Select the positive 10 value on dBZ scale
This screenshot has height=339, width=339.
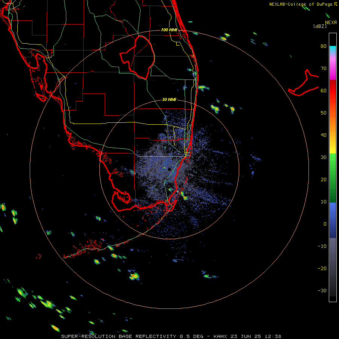point(324,202)
